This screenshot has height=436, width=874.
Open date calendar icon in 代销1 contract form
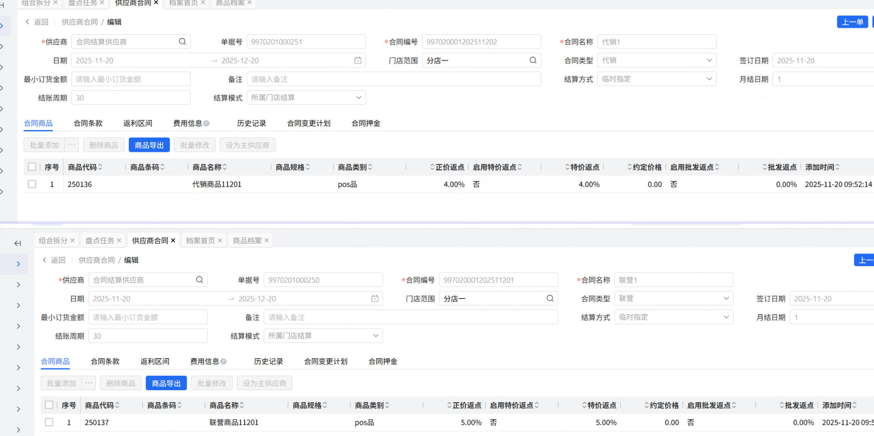[358, 60]
